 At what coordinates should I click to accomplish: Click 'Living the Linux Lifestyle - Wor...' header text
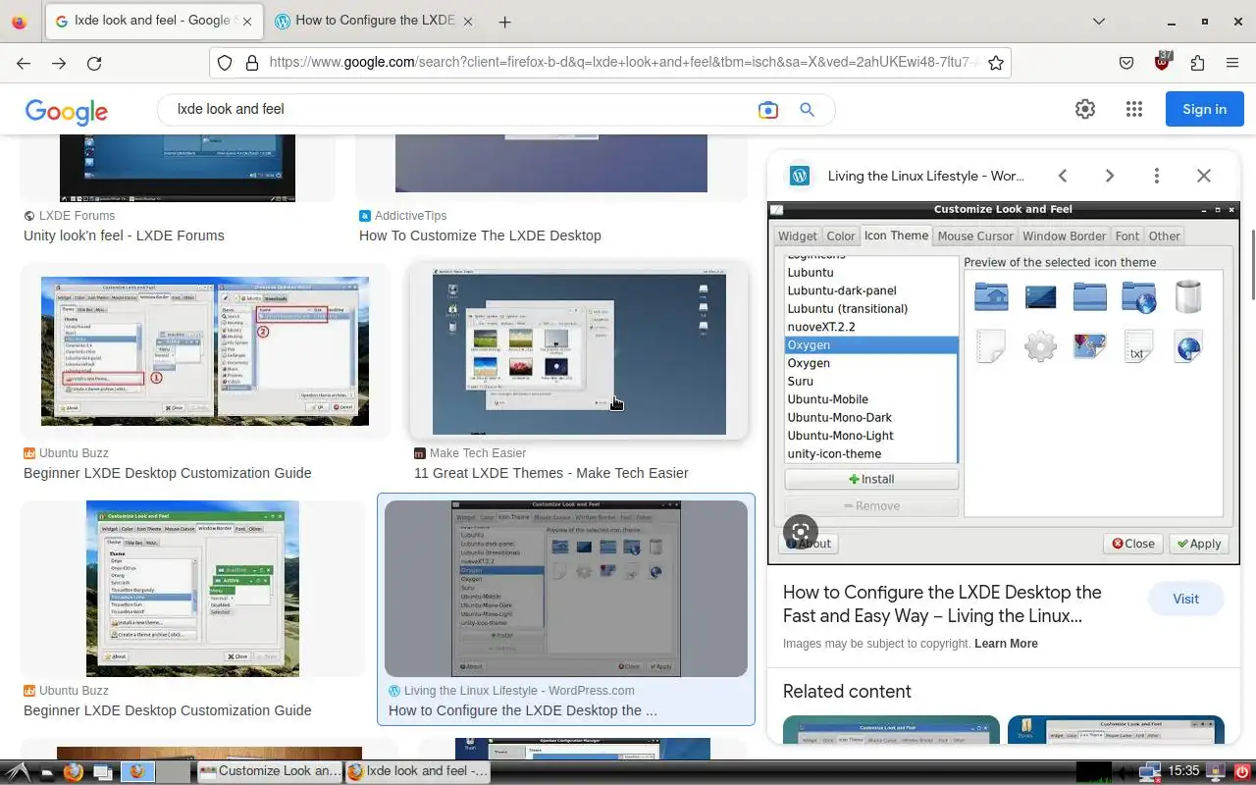click(x=925, y=176)
